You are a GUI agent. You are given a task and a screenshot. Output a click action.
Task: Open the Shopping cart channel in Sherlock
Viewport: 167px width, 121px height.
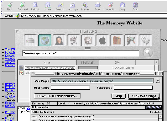73,40
